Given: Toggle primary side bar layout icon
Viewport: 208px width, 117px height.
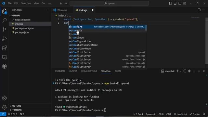Looking at the screenshot, I should click(x=170, y=3).
